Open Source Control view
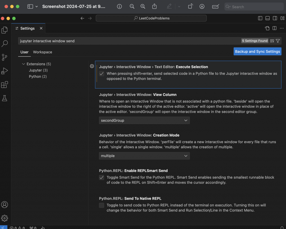 pos(4,57)
